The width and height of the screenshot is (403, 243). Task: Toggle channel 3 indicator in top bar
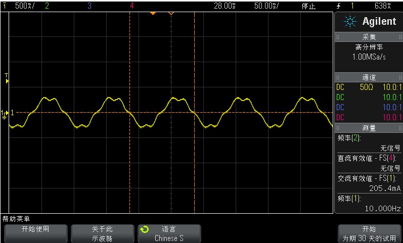pyautogui.click(x=89, y=6)
